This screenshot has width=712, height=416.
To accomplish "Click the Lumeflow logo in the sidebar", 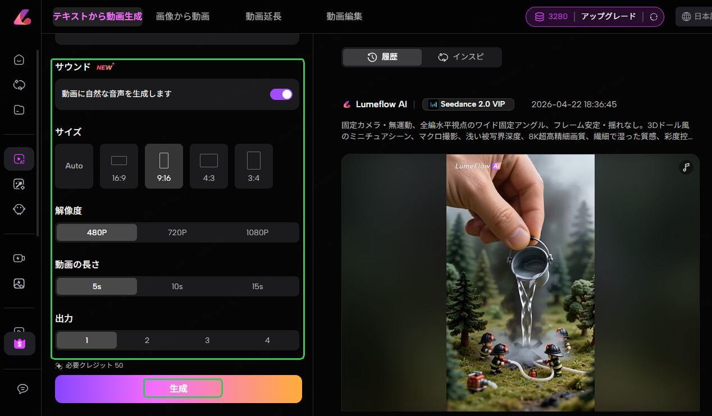I will pos(22,17).
